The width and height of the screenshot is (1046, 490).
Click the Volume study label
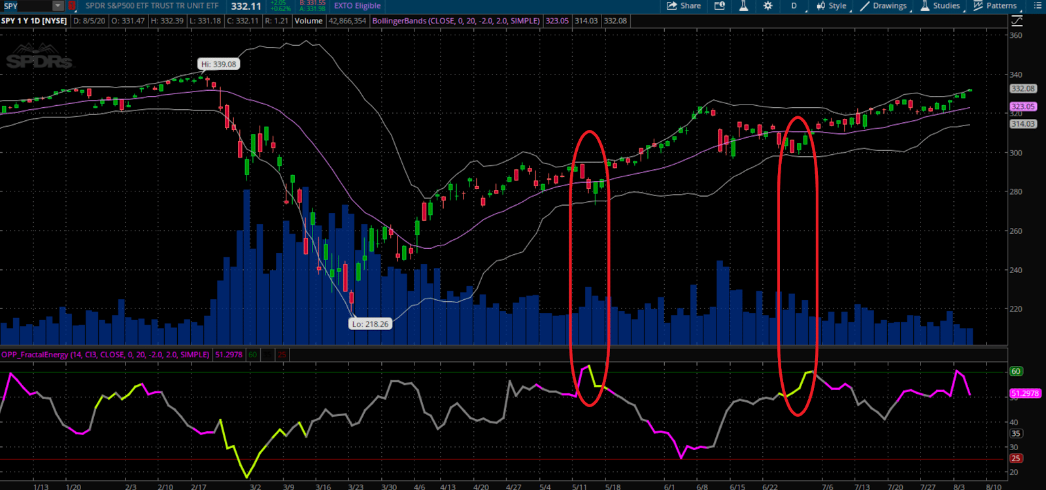click(x=308, y=21)
